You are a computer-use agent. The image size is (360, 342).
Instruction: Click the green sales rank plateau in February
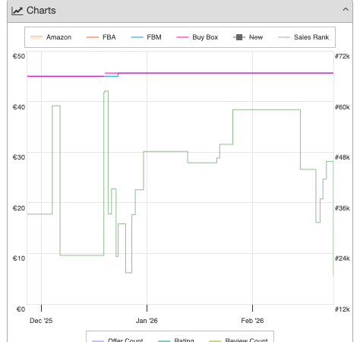point(267,109)
